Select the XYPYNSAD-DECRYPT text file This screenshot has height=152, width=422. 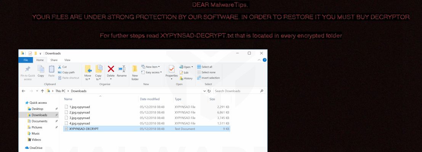[x=147, y=129]
